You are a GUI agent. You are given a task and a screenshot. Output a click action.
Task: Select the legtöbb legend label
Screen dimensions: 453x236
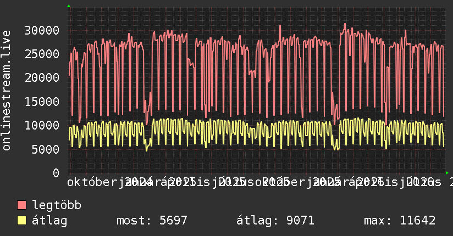(57, 205)
